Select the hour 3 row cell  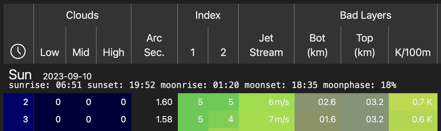point(19,119)
